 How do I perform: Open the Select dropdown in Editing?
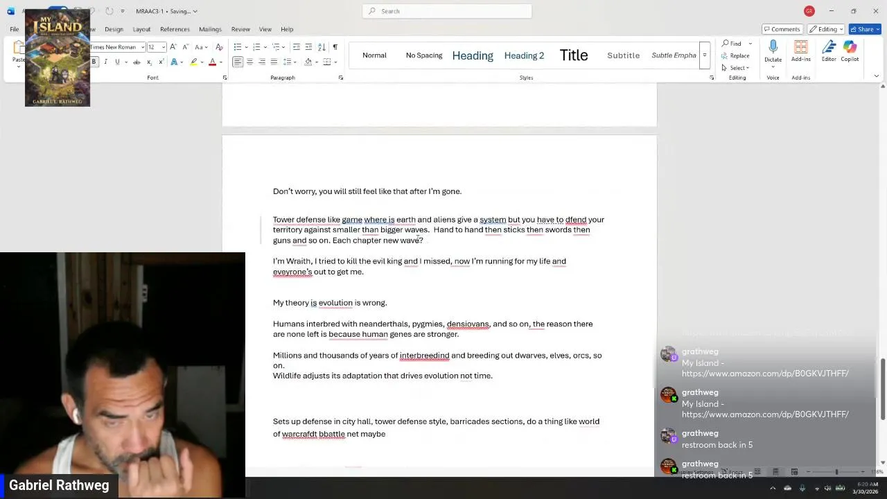click(x=735, y=67)
